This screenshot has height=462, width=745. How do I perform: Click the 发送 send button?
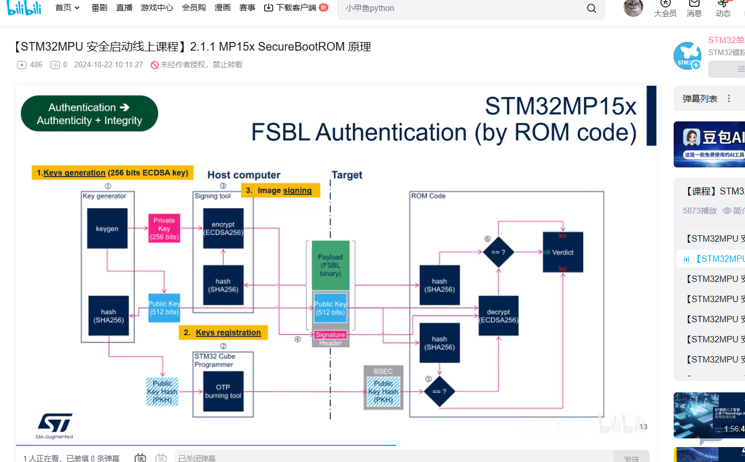click(x=631, y=459)
